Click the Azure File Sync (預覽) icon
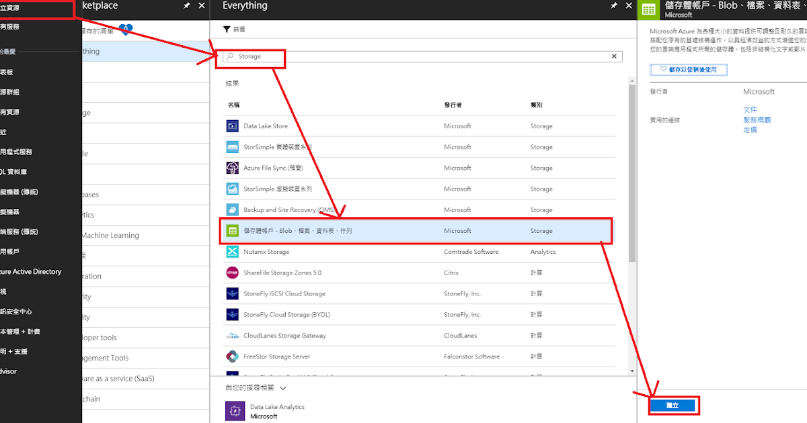Screen dimensions: 807x423 click(233, 167)
